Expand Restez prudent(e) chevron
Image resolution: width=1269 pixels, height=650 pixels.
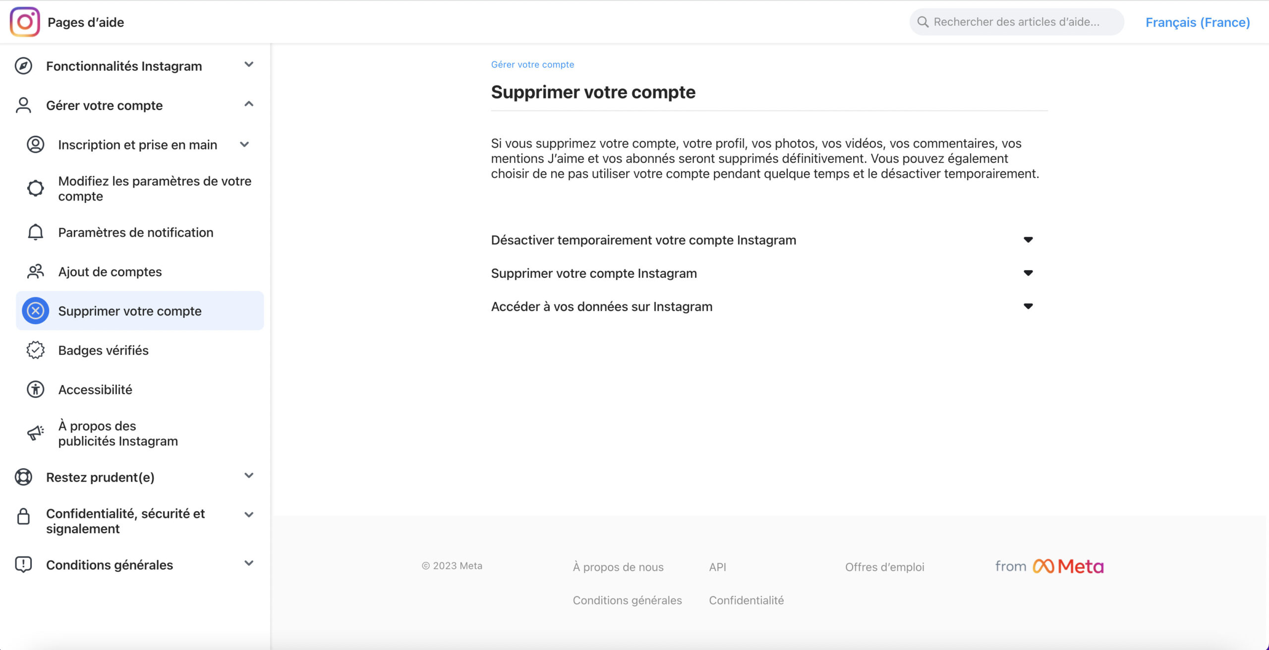coord(249,475)
